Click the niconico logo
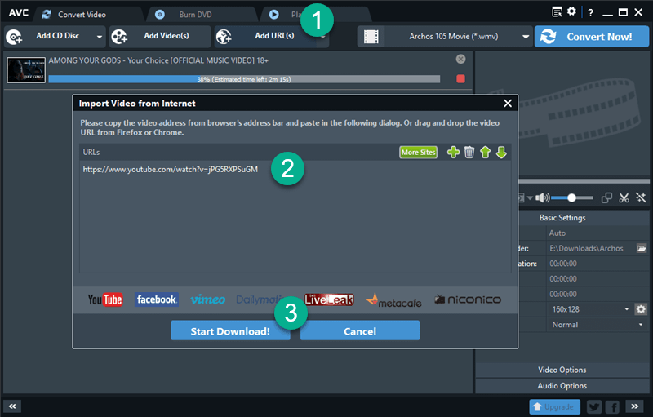 pyautogui.click(x=468, y=299)
